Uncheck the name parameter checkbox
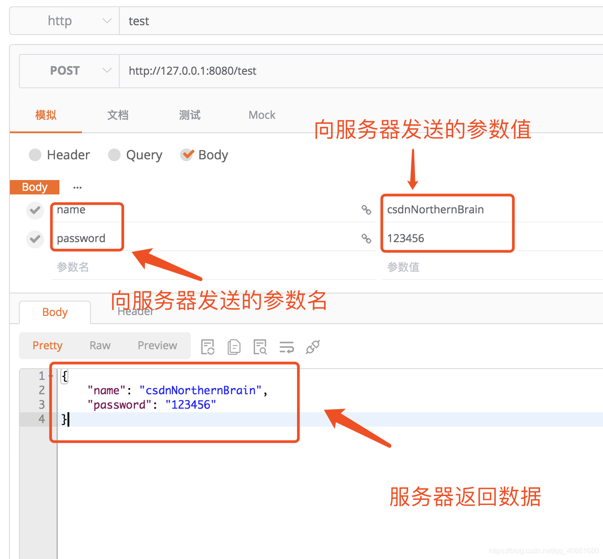Viewport: 603px width, 559px height. tap(35, 210)
